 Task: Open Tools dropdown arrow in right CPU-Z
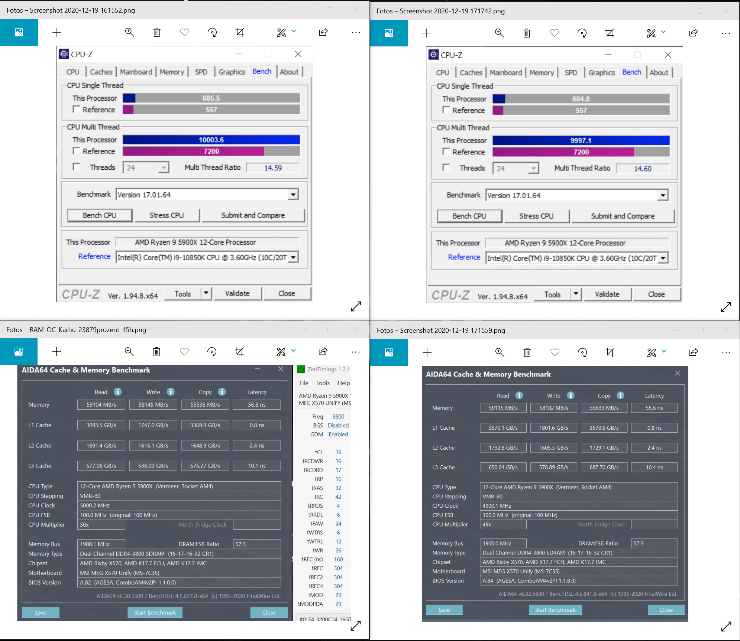pyautogui.click(x=576, y=294)
